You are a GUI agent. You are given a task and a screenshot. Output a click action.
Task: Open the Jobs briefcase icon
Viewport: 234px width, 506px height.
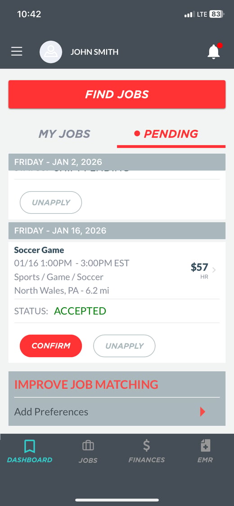click(88, 446)
